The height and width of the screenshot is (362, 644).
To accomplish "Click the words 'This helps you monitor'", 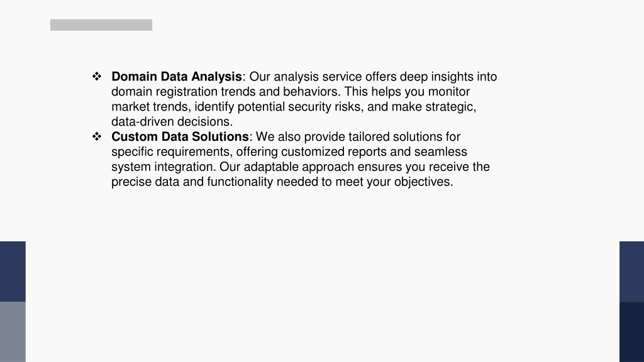I will [x=407, y=92].
